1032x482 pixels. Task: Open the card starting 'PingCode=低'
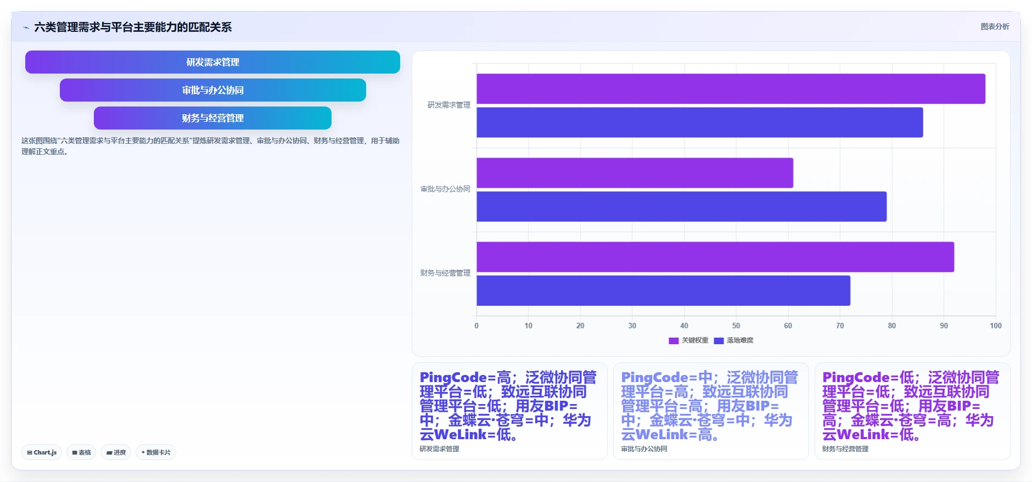click(x=912, y=411)
